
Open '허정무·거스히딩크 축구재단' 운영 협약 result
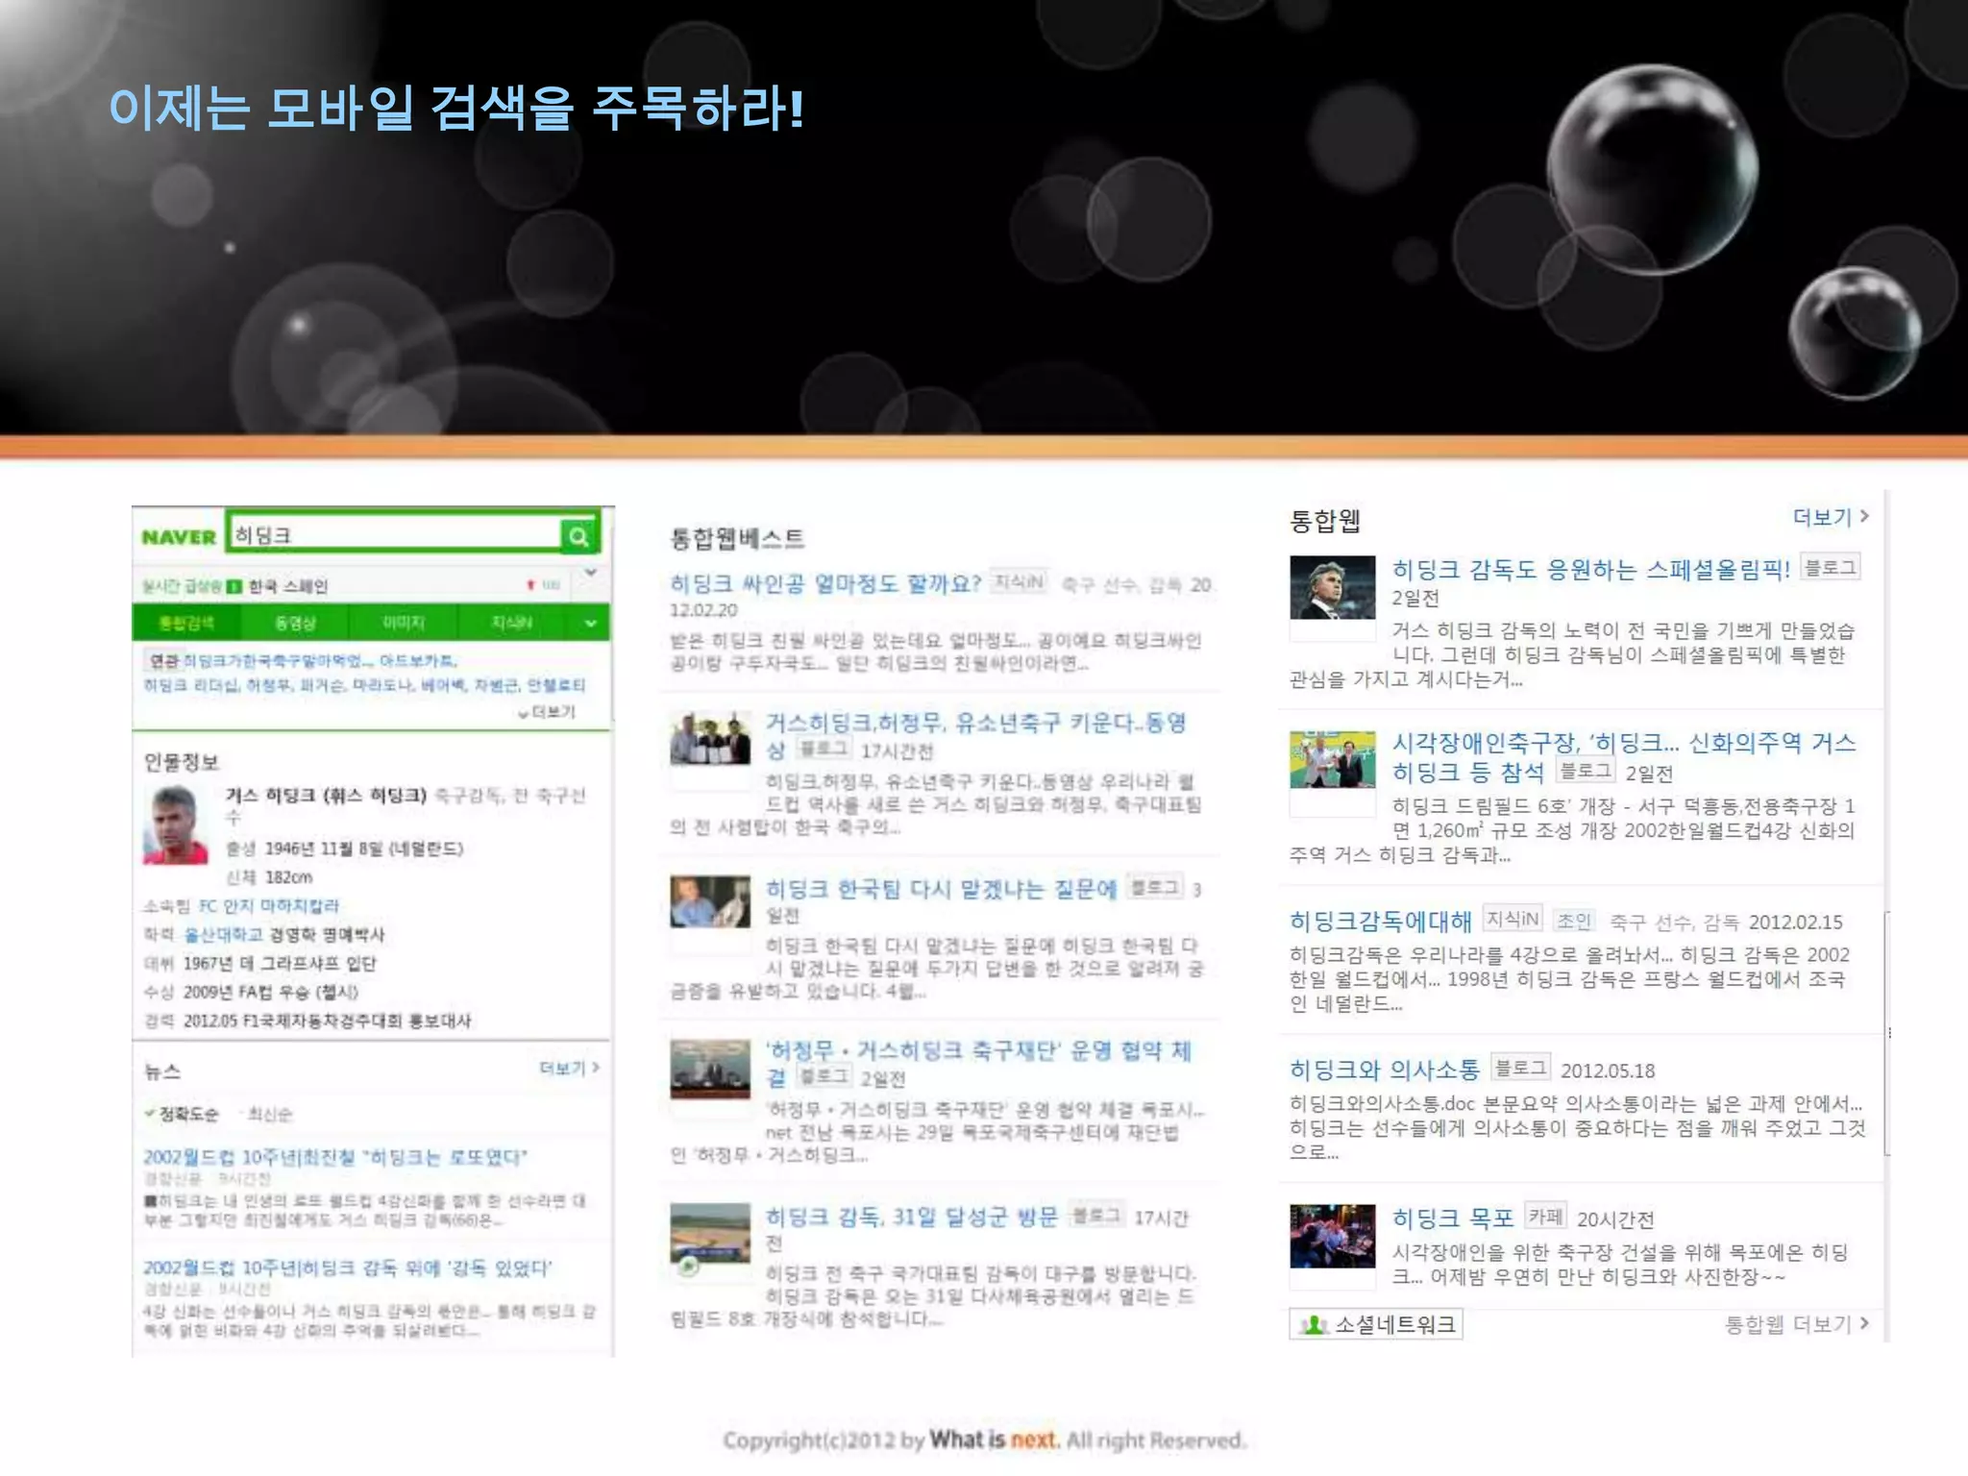pos(978,1064)
